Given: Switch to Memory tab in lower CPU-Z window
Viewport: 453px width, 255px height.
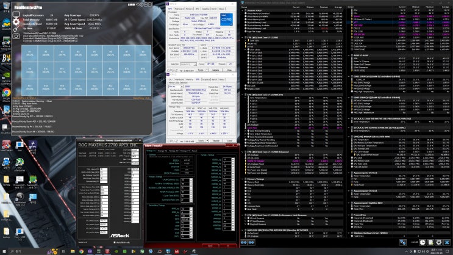Looking at the screenshot, I should click(190, 79).
